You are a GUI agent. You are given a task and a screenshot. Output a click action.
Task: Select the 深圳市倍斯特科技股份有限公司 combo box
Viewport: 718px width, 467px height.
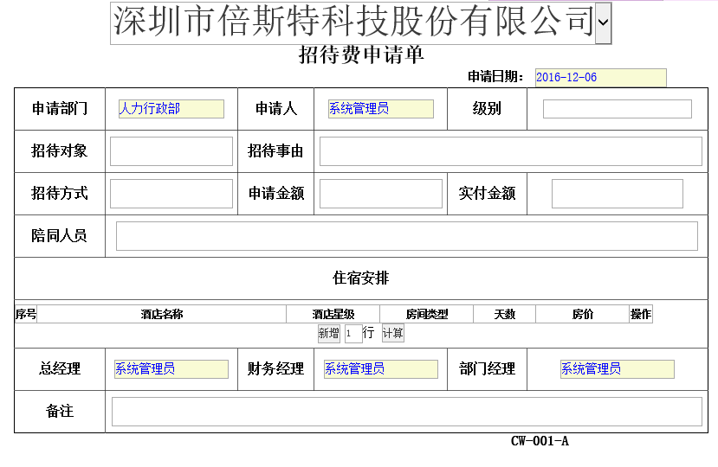(361, 23)
